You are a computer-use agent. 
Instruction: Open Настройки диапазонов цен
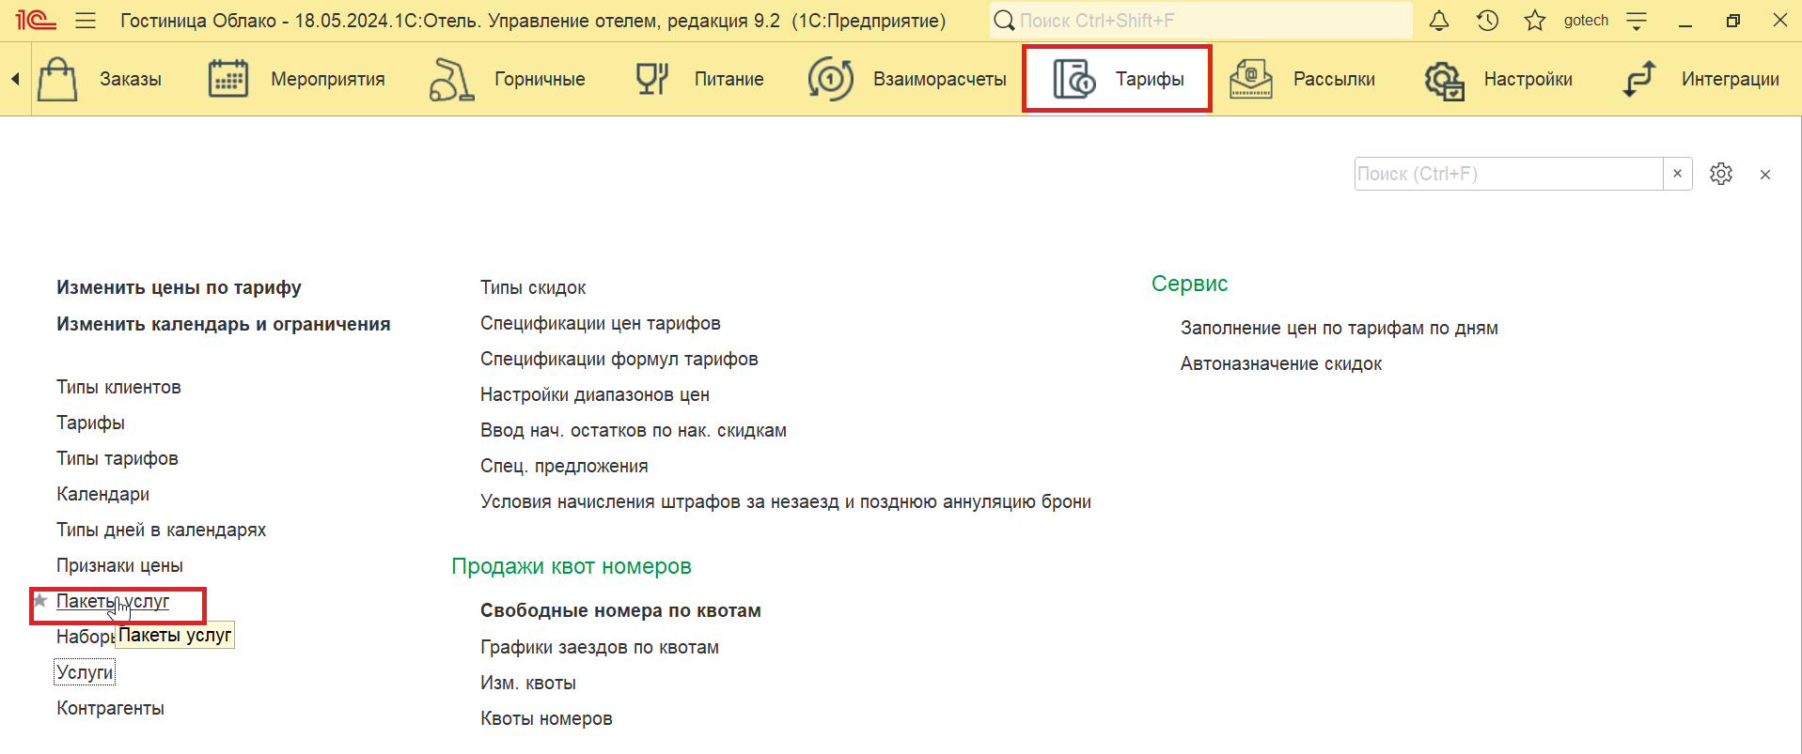point(595,394)
